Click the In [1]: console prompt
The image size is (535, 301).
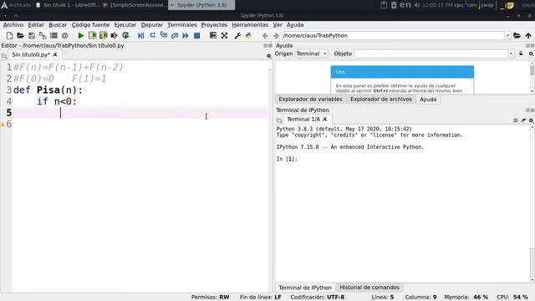287,159
